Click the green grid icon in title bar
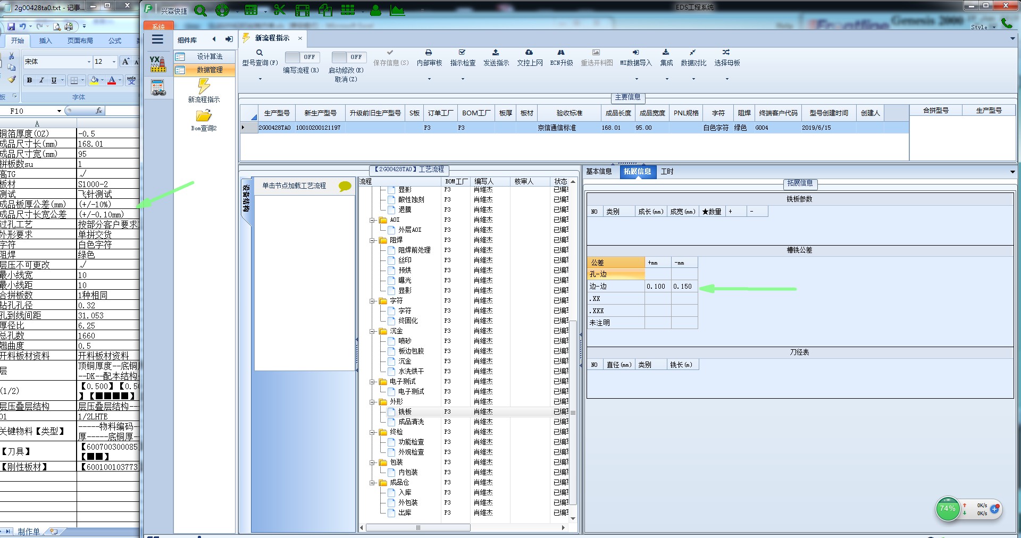This screenshot has width=1021, height=538. coord(348,10)
